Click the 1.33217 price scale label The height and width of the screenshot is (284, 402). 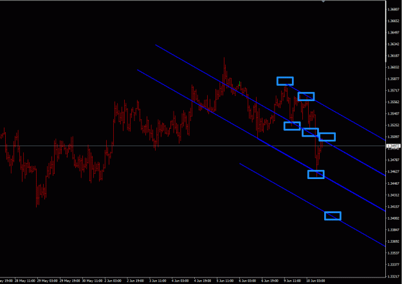tap(394, 276)
